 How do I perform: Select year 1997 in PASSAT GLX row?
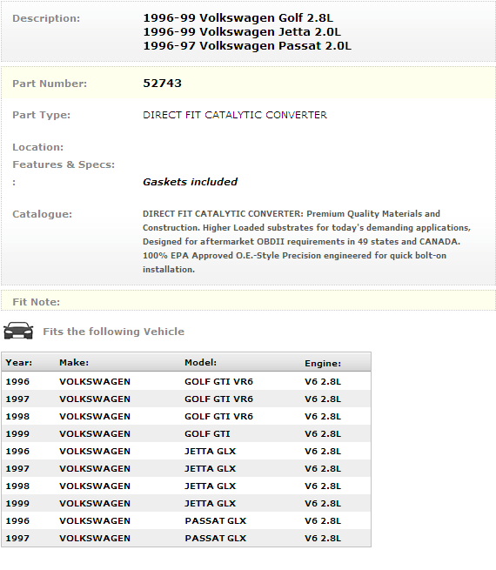tap(17, 539)
